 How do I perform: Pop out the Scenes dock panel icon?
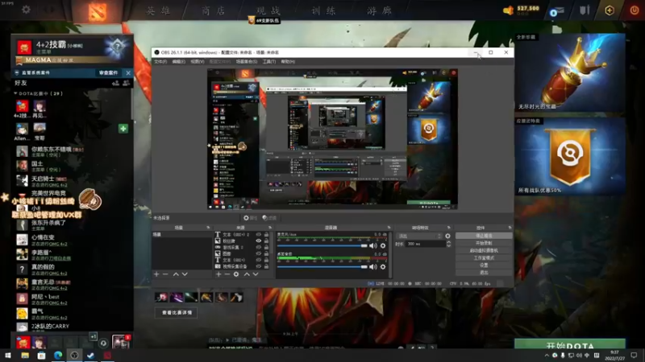[208, 228]
